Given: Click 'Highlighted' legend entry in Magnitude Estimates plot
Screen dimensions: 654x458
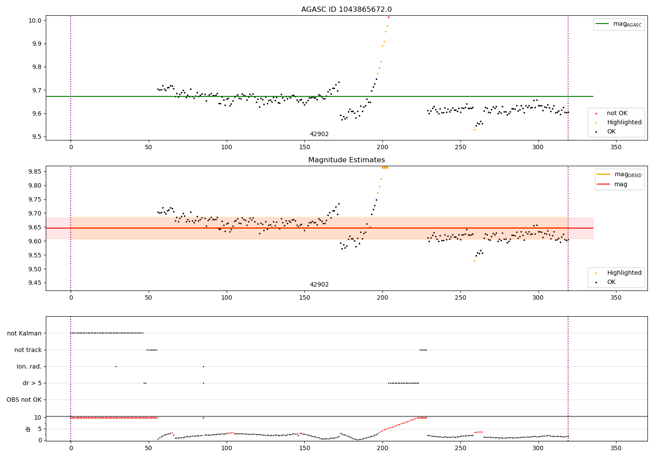Looking at the screenshot, I should (x=624, y=273).
